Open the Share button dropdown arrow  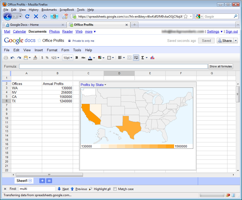(236, 41)
